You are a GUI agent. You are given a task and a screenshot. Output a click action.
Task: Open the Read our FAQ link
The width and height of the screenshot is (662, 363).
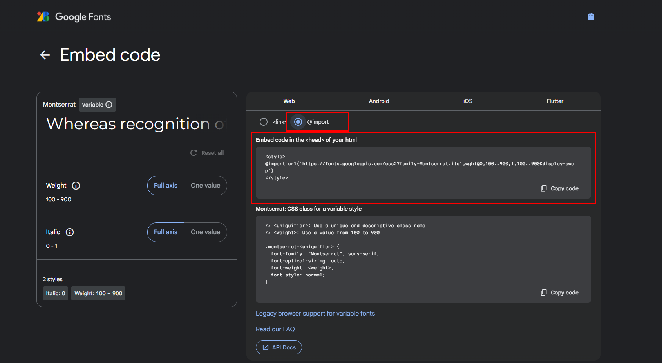click(x=275, y=329)
